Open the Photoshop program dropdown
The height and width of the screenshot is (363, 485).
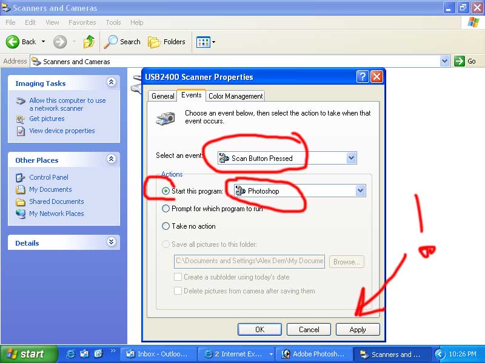(x=360, y=191)
